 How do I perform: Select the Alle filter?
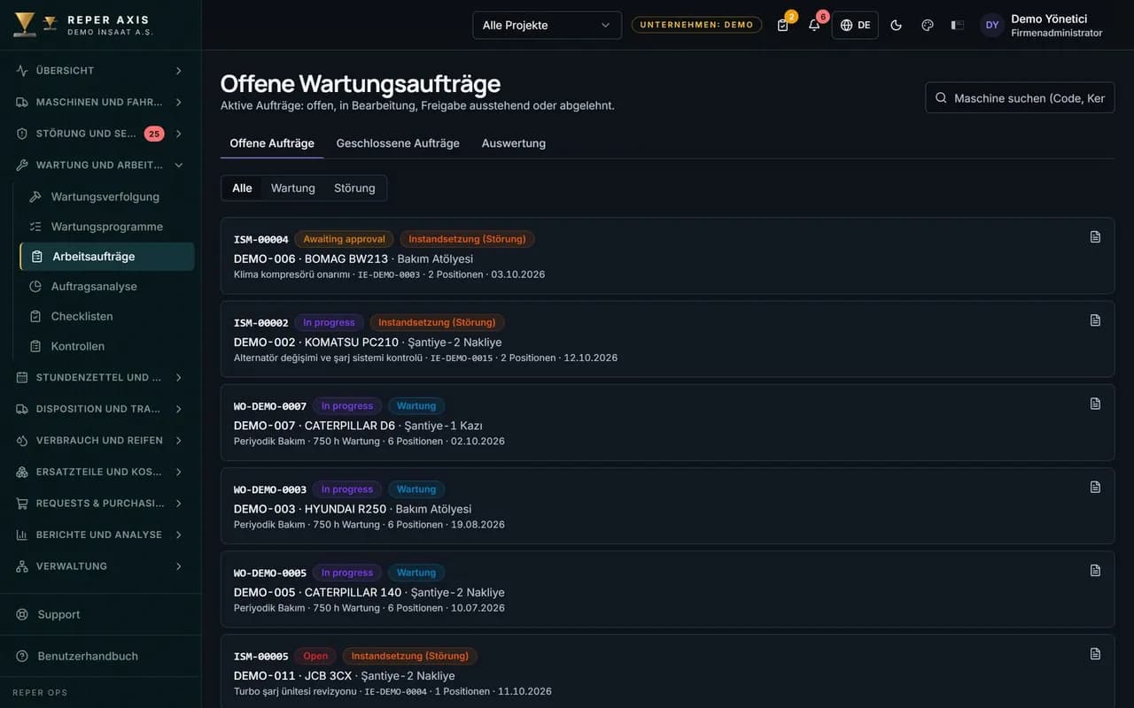pyautogui.click(x=242, y=188)
